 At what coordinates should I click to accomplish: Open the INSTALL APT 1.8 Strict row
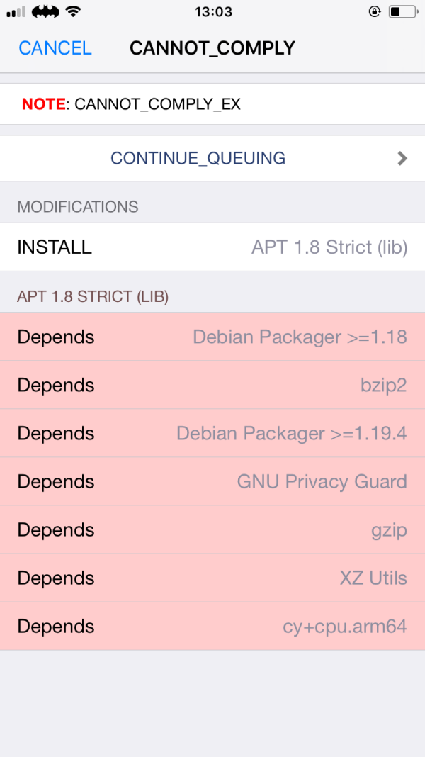(x=212, y=247)
